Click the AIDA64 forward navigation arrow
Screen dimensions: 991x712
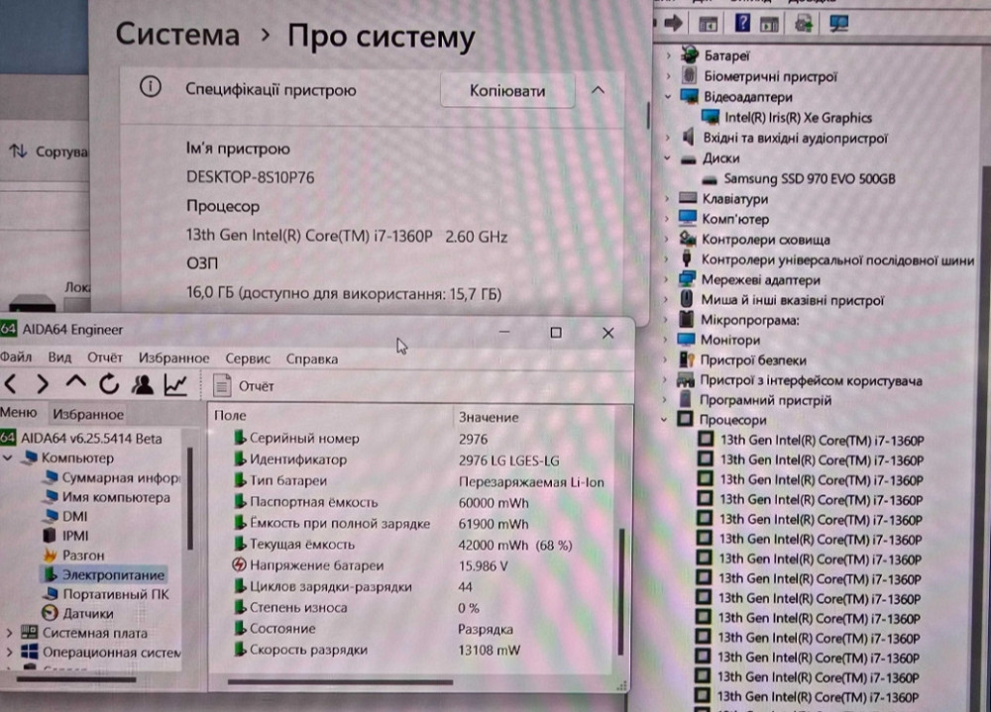tap(43, 384)
